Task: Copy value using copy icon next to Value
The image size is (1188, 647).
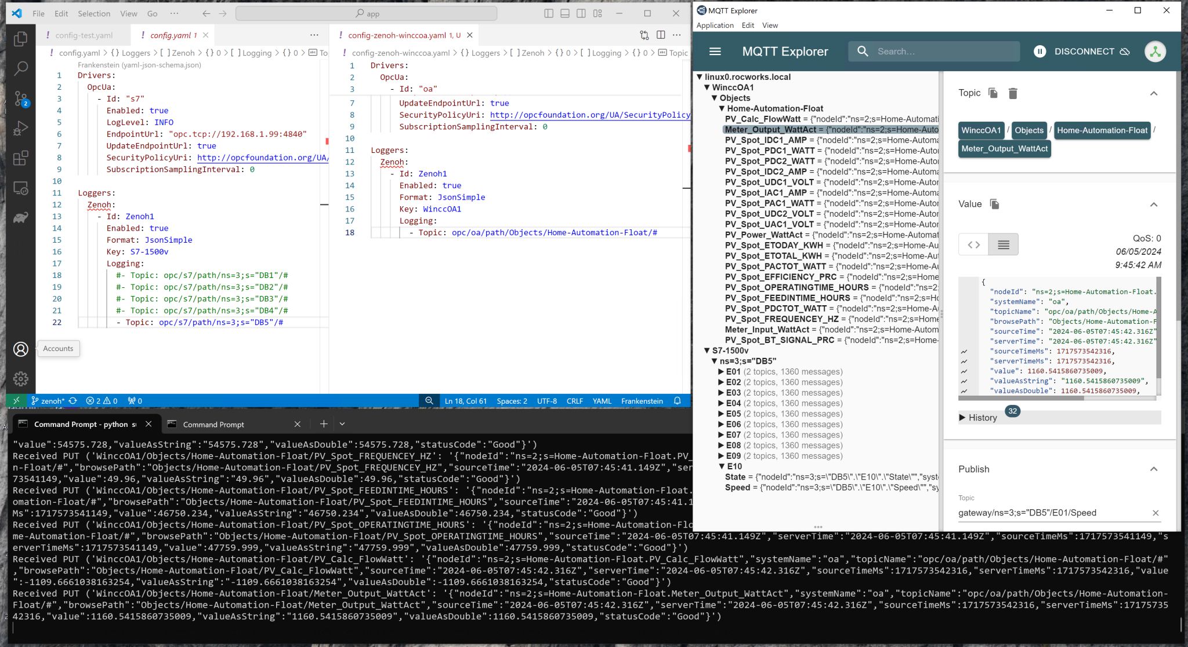Action: pos(994,204)
